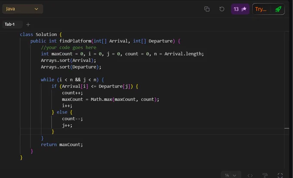Screen dimensions: 293x178
Task: Place cursor in the 'return maxCount;' line
Action: [62, 144]
